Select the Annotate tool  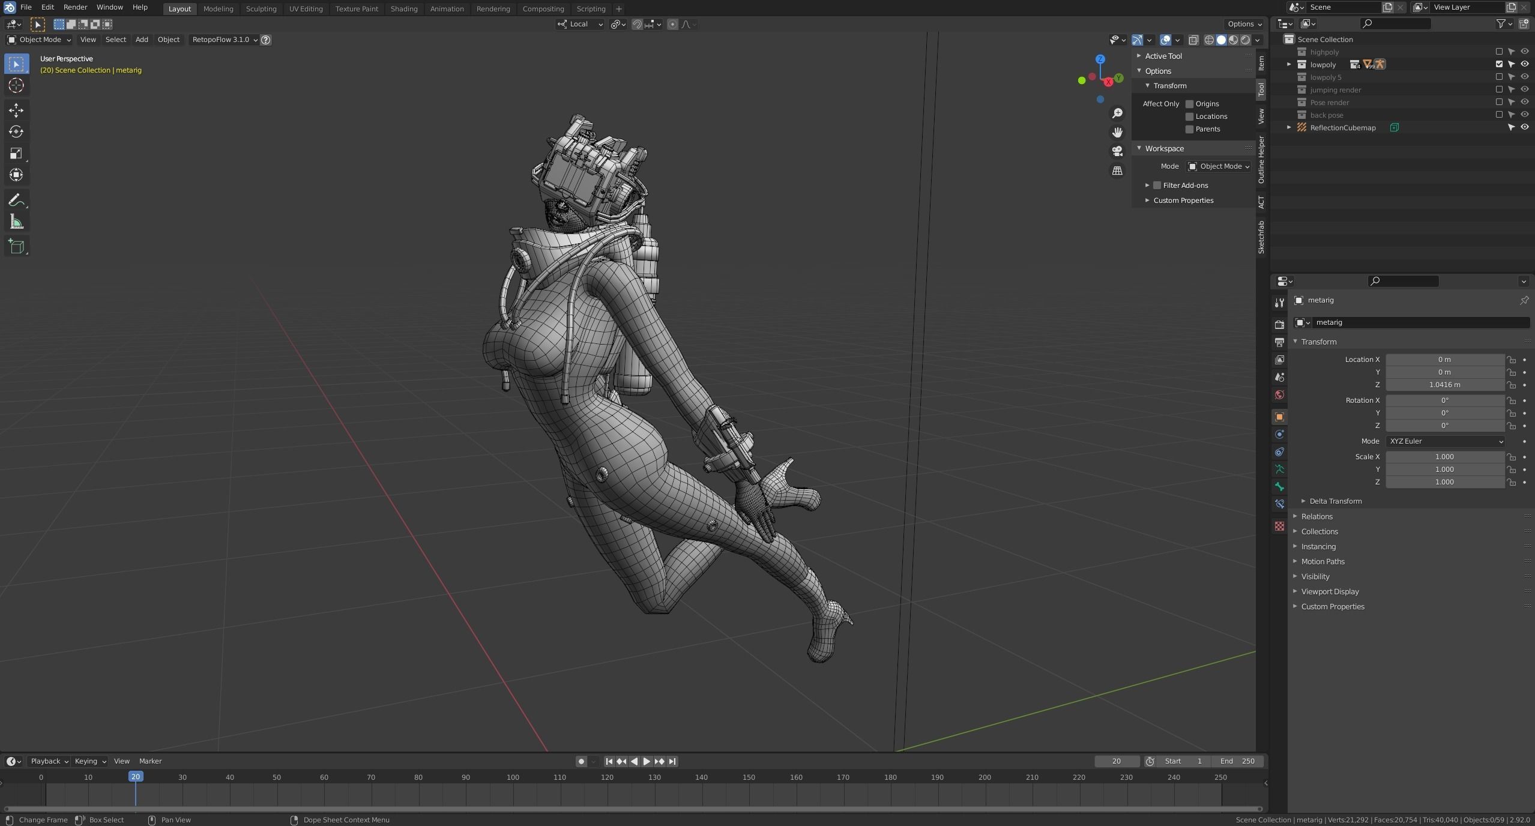coord(16,200)
